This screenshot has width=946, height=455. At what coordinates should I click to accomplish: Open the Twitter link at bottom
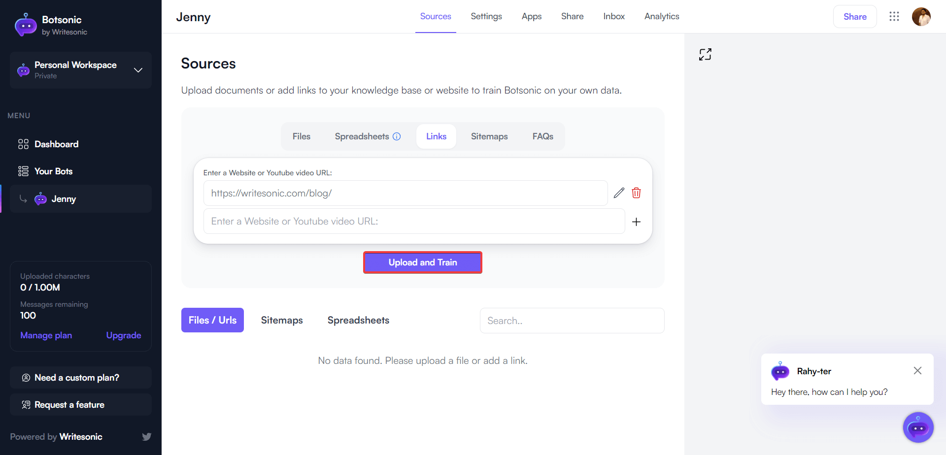pyautogui.click(x=147, y=436)
